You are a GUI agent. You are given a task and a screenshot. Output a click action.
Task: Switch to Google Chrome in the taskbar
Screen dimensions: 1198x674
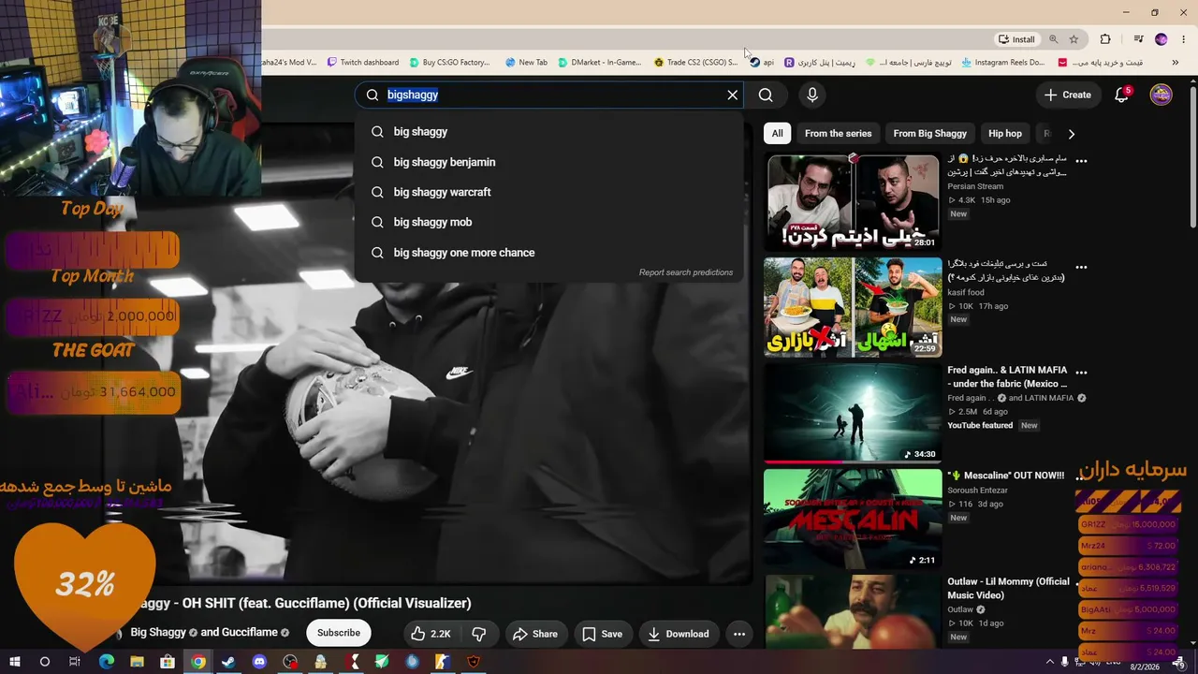[197, 662]
